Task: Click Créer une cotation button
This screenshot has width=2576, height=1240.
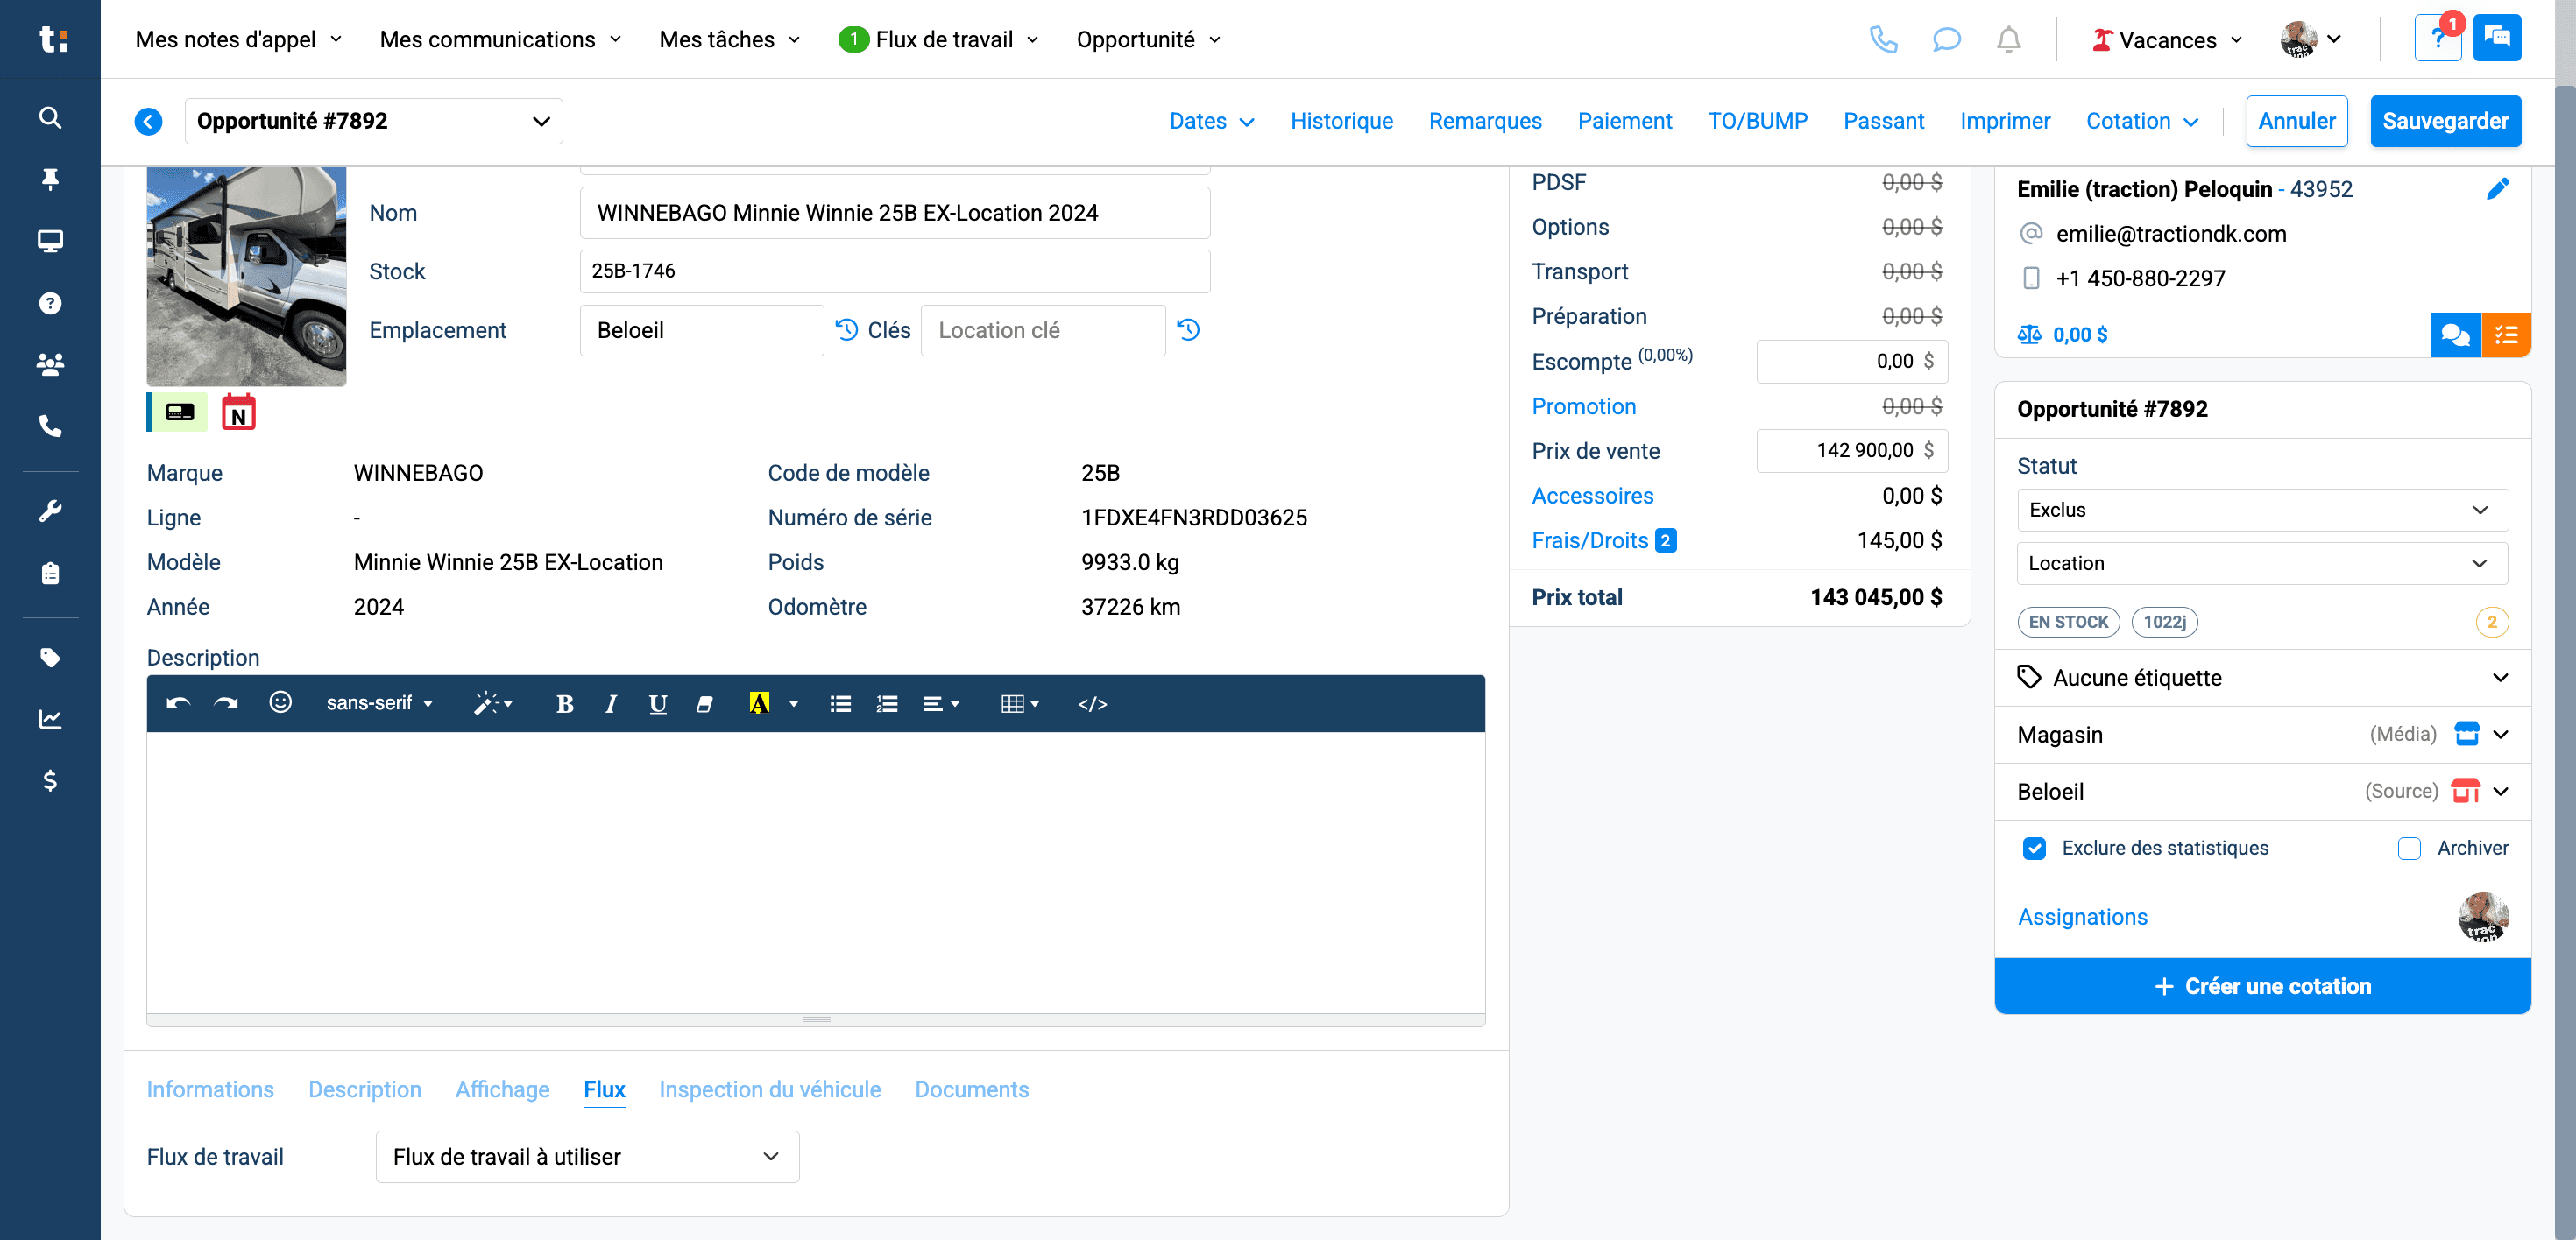Action: (2262, 986)
